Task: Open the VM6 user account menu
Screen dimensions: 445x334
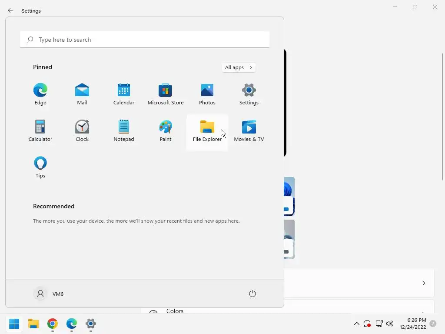Action: point(49,294)
